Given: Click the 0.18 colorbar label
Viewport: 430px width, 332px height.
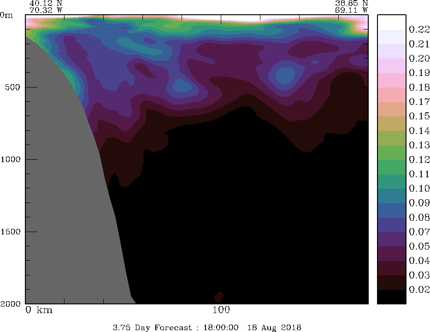Looking at the screenshot, I should coord(419,87).
